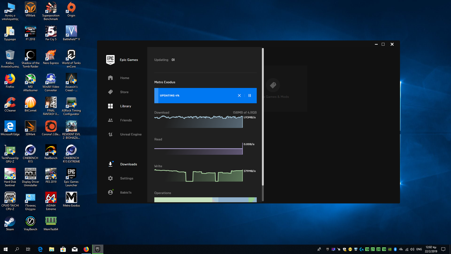This screenshot has height=254, width=451.
Task: Click the Epic Games taskbar button
Action: click(98, 249)
